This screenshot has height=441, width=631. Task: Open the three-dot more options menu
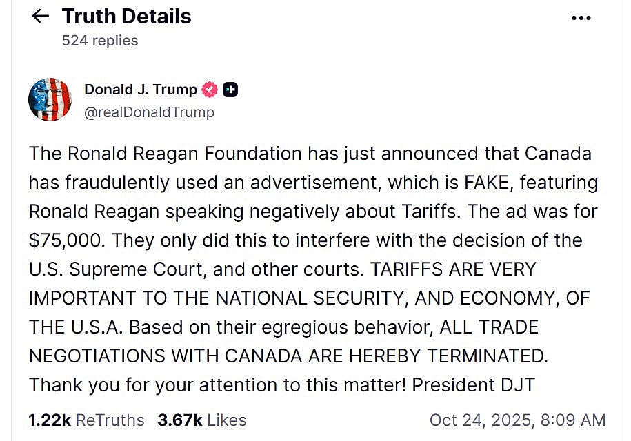pos(581,18)
